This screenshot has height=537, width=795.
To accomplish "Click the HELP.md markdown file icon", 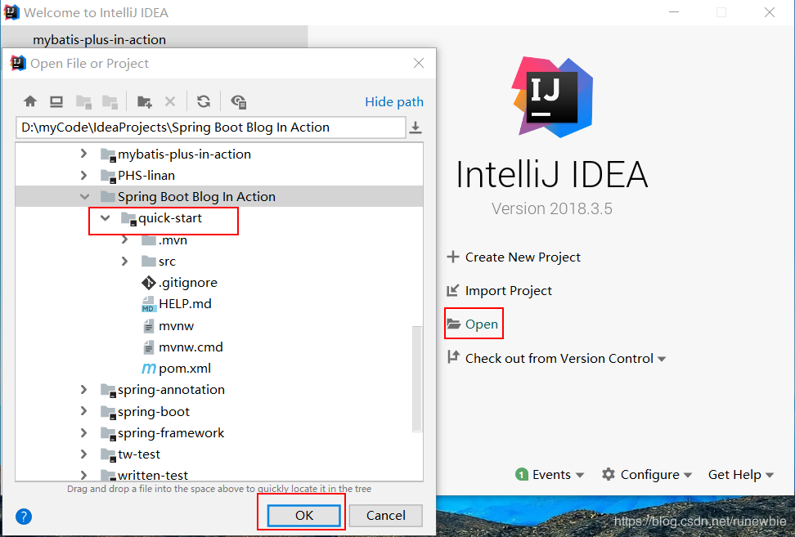I will click(x=149, y=304).
